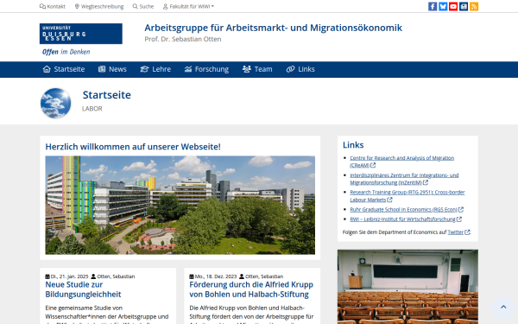Open Research Training Group RTG 2951 link

[407, 196]
